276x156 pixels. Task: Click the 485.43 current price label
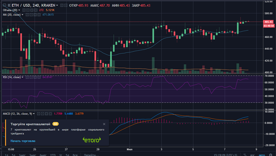coord(269,22)
